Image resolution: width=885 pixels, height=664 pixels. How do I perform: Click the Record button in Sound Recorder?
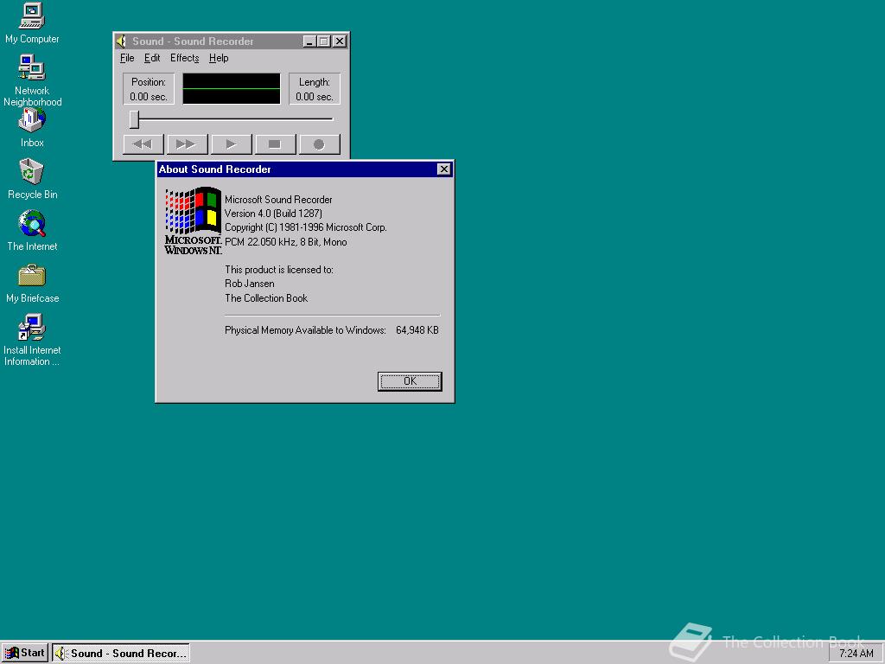pos(320,144)
